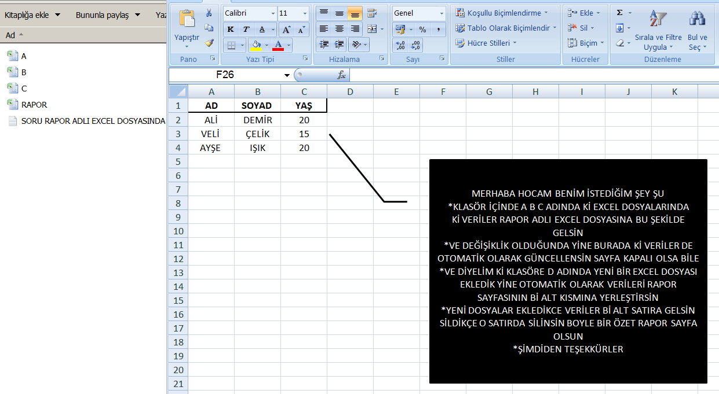Toggle italic (T) formatting

[x=246, y=29]
